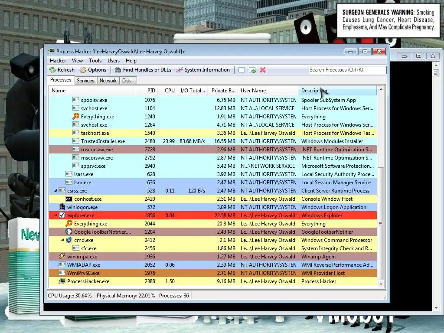Click the TrustedInstaller.exe process icon
Image resolution: width=444 pixels, height=333 pixels.
click(75, 141)
